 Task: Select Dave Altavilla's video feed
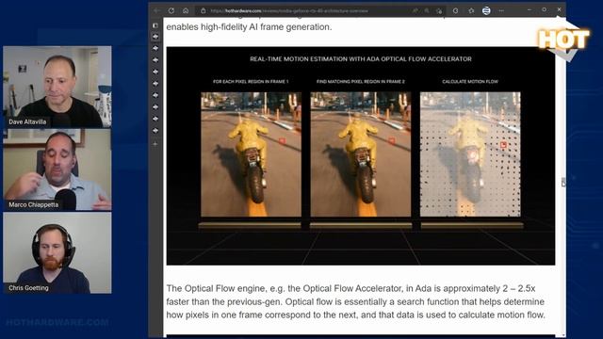coord(57,87)
